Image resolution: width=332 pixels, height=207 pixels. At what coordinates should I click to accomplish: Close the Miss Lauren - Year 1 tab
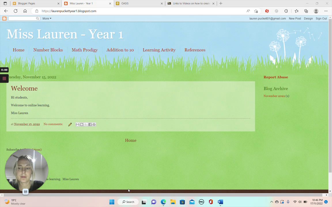pos(110,3)
